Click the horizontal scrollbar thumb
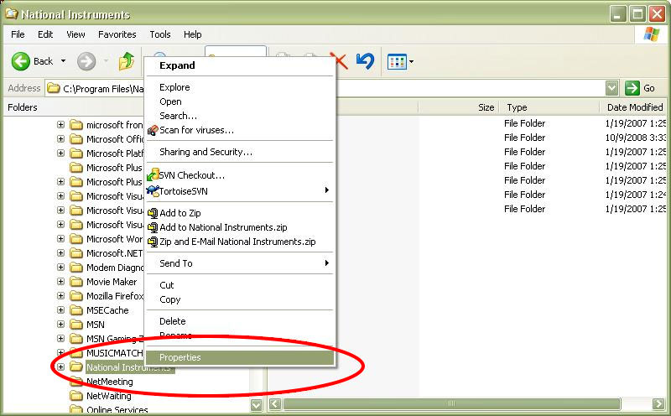The image size is (671, 416). point(451,403)
